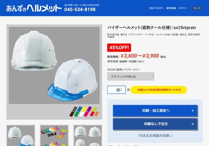Click the main helmet product image
The height and width of the screenshot is (146, 209).
coord(54,65)
